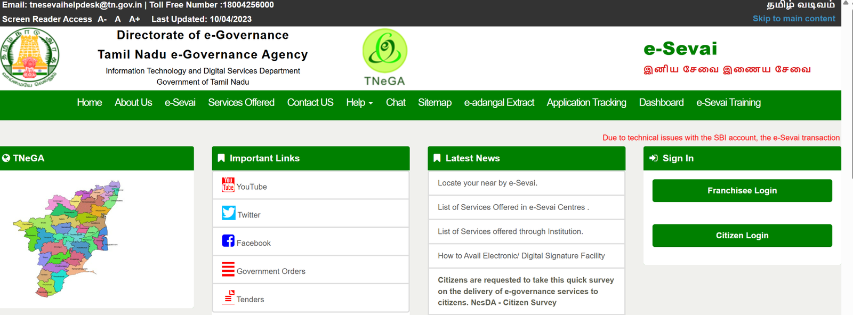Click the sign-in arrow icon beside Sign In

pos(654,158)
